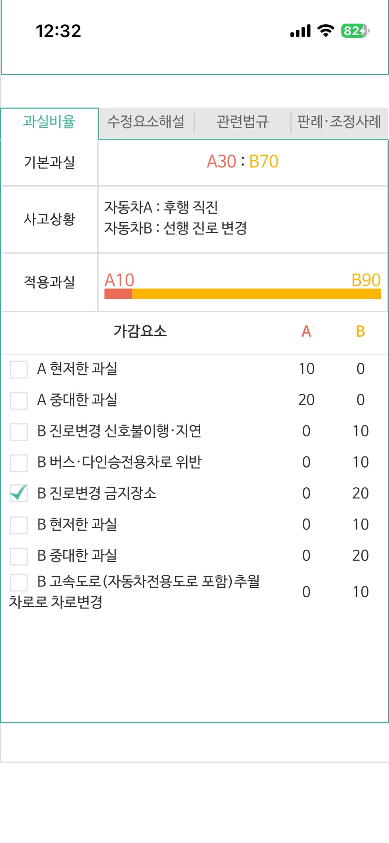Screen dimensions: 389x843
Task: Check the A 현저한 과실 checkbox
Action: pyautogui.click(x=19, y=369)
